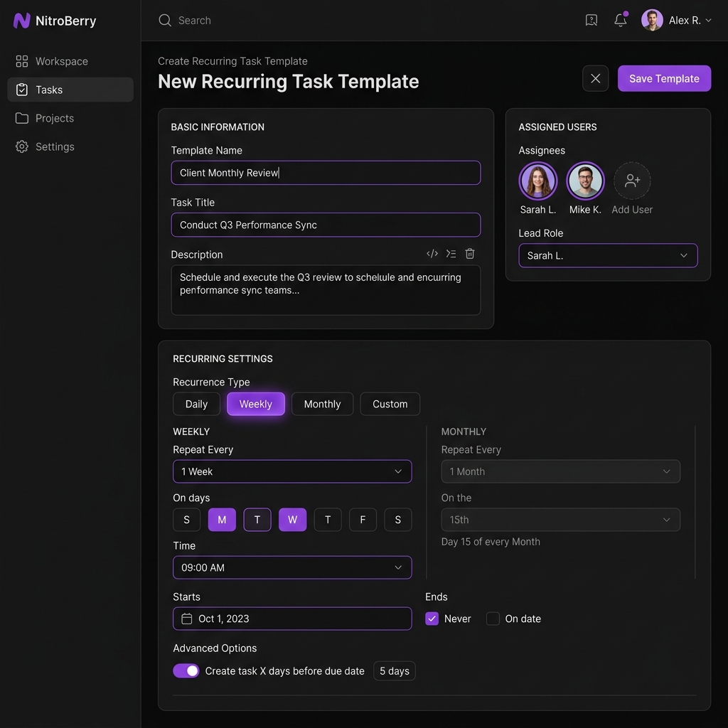Click into the Description text area
The height and width of the screenshot is (728, 728).
[326, 290]
